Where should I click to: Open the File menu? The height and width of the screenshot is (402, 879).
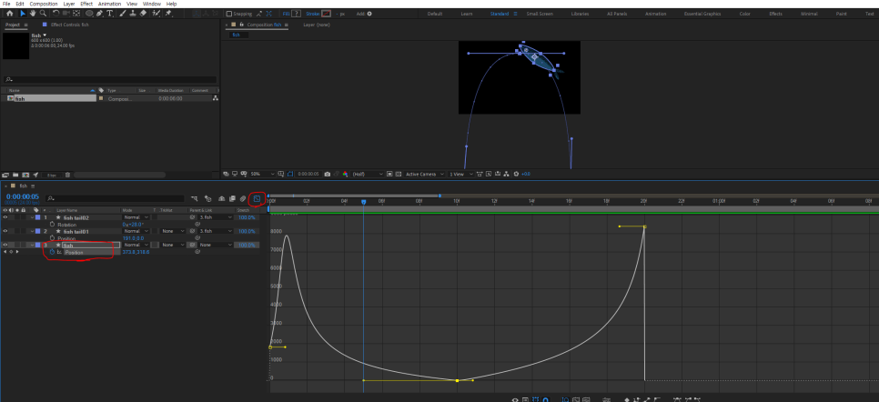point(6,4)
